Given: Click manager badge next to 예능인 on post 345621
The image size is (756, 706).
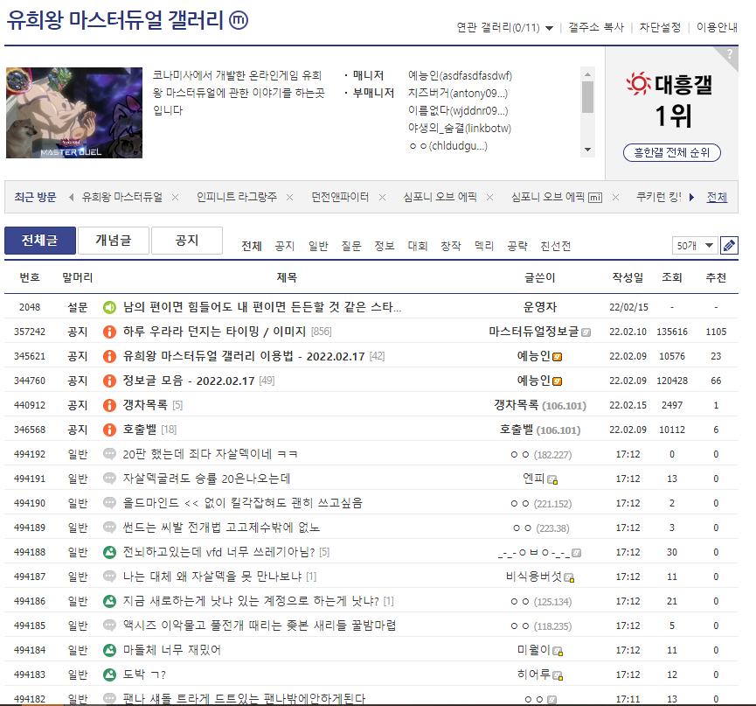Looking at the screenshot, I should [558, 357].
